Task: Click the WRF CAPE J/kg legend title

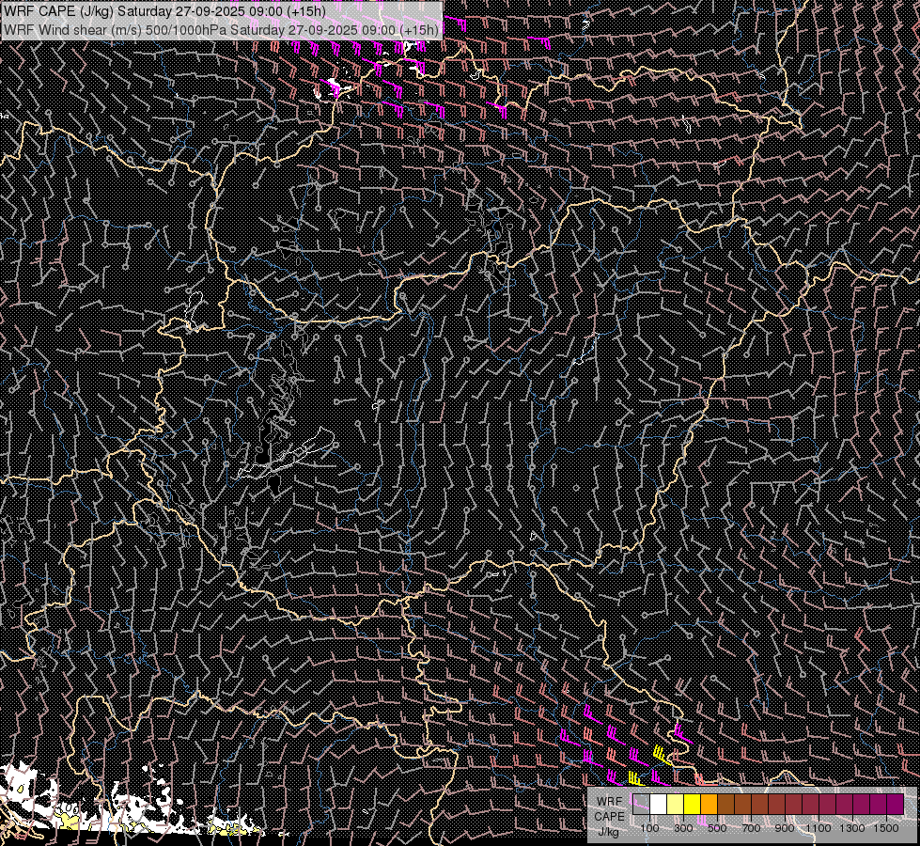Action: pos(609,816)
